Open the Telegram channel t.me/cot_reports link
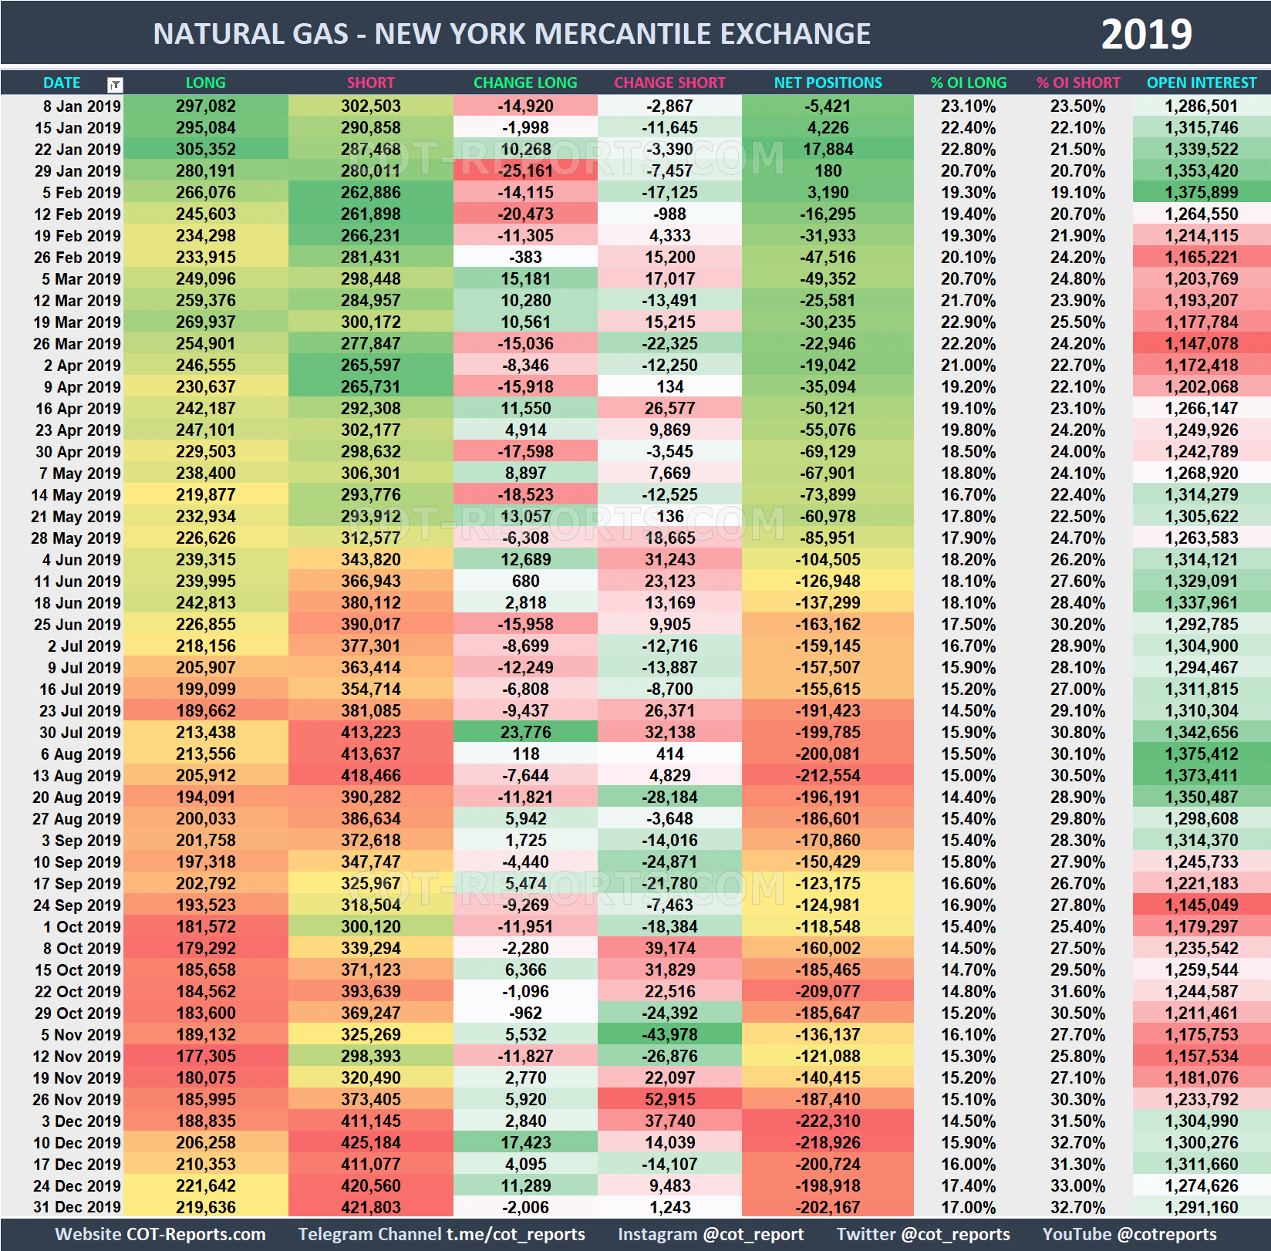The image size is (1271, 1251). pos(442,1233)
